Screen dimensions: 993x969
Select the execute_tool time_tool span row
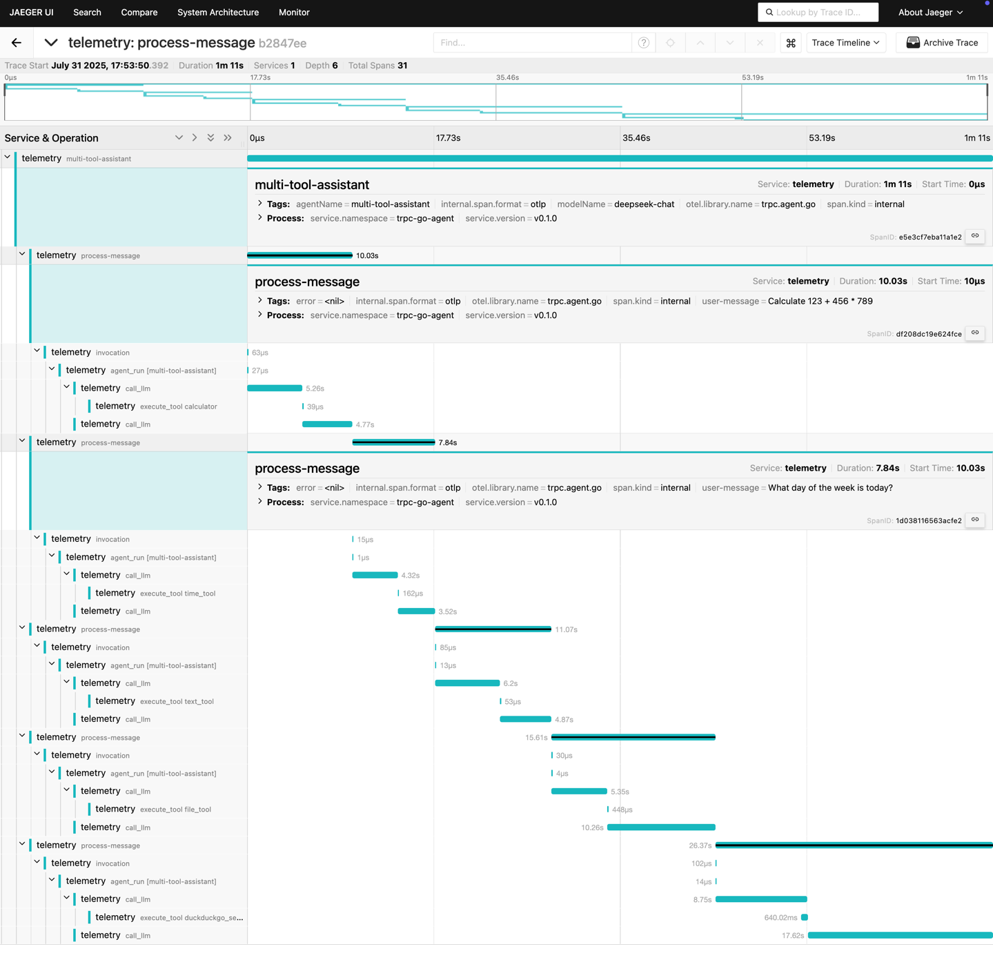(155, 594)
